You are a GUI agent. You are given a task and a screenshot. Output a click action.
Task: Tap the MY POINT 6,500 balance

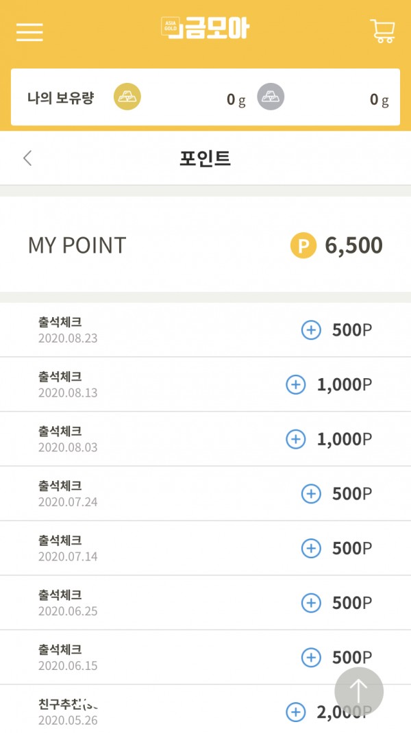[x=353, y=245]
